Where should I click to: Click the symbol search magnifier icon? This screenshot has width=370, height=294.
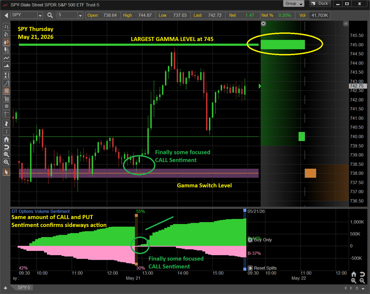(x=50, y=15)
